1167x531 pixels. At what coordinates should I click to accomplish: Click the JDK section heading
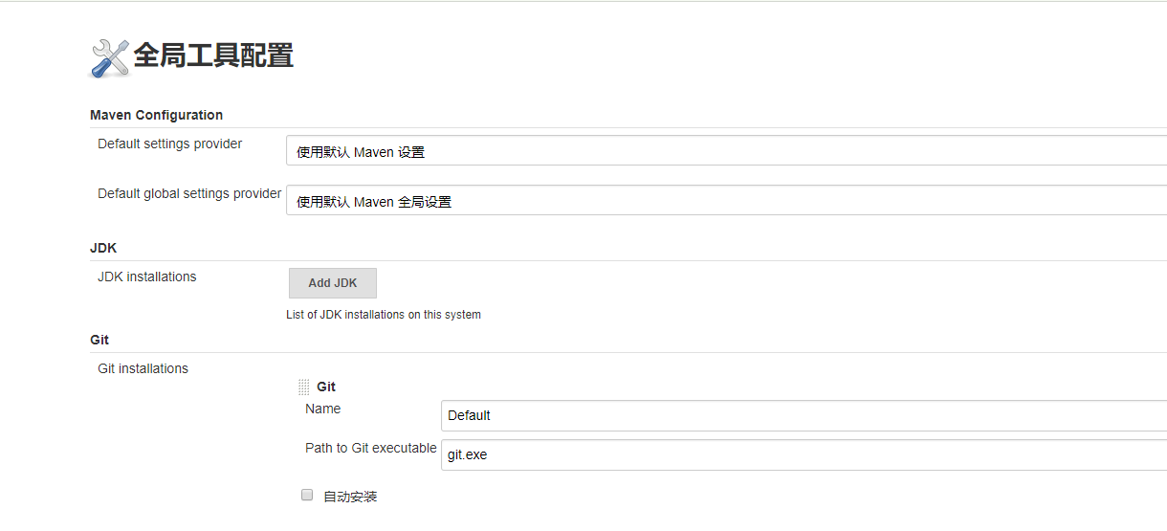pyautogui.click(x=103, y=248)
